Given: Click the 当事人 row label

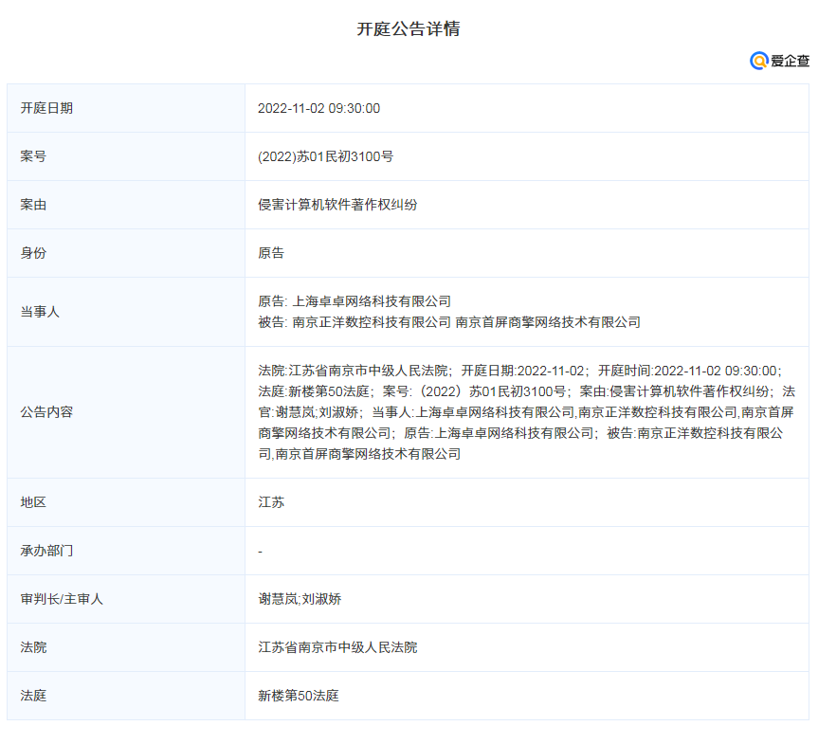Looking at the screenshot, I should [x=40, y=312].
